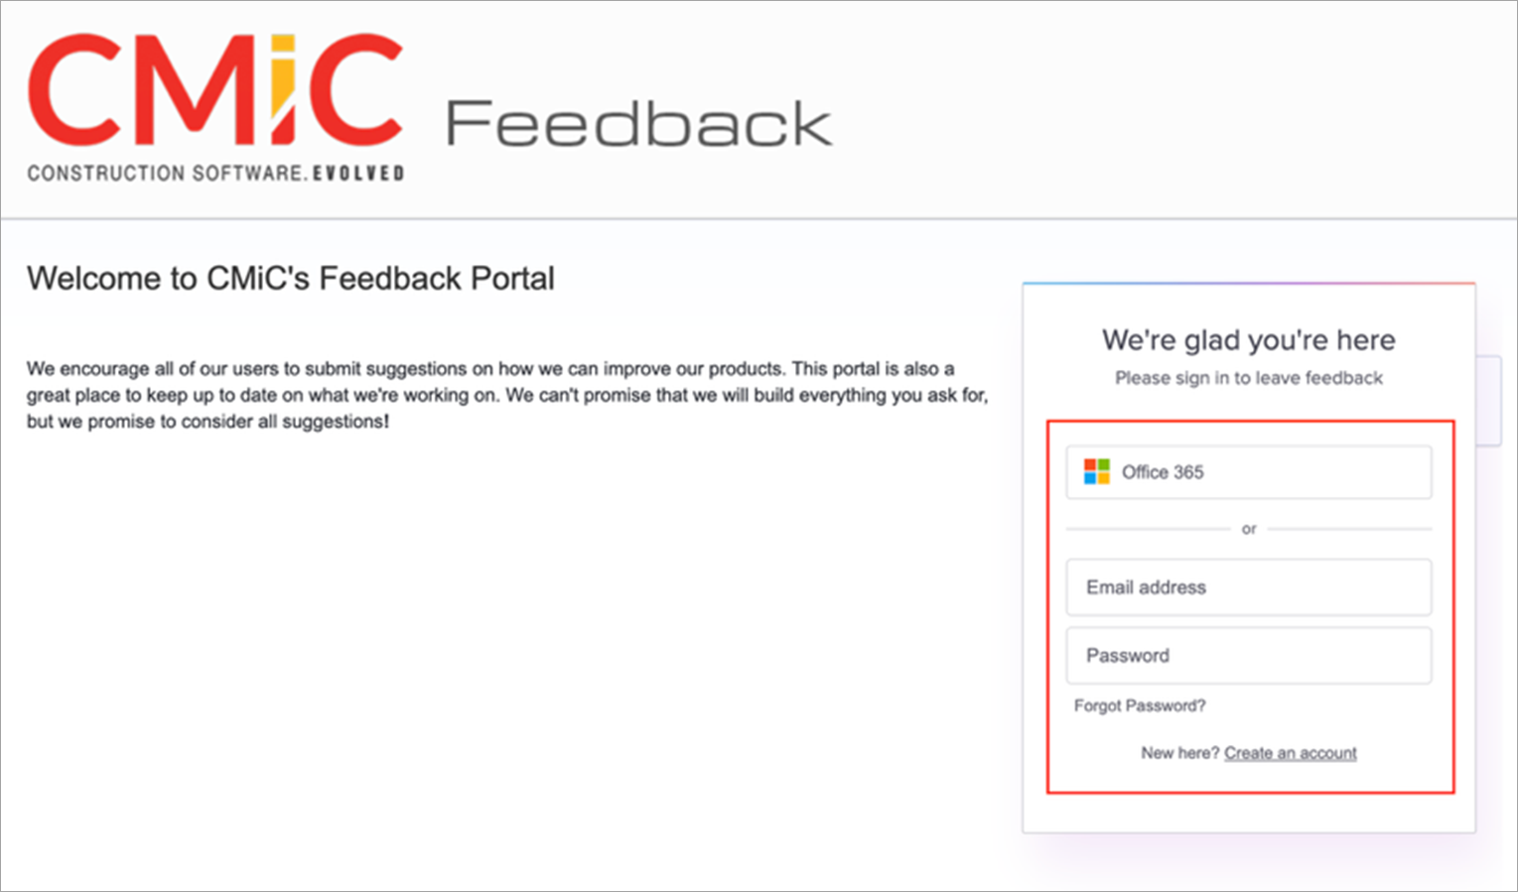1518x892 pixels.
Task: Click the Please sign in to leave feedback text
Action: pyautogui.click(x=1248, y=378)
